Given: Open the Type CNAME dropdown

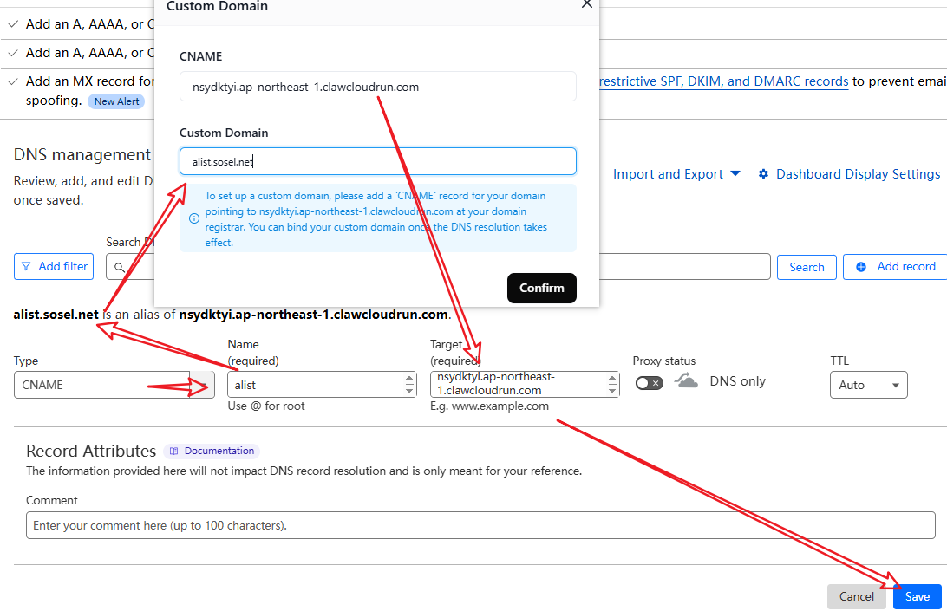Looking at the screenshot, I should pos(114,385).
